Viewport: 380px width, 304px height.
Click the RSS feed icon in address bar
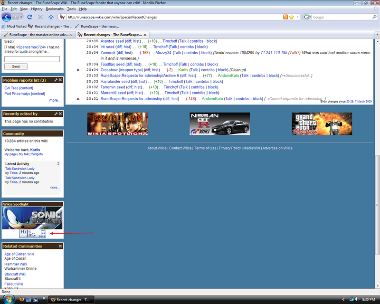[285, 17]
